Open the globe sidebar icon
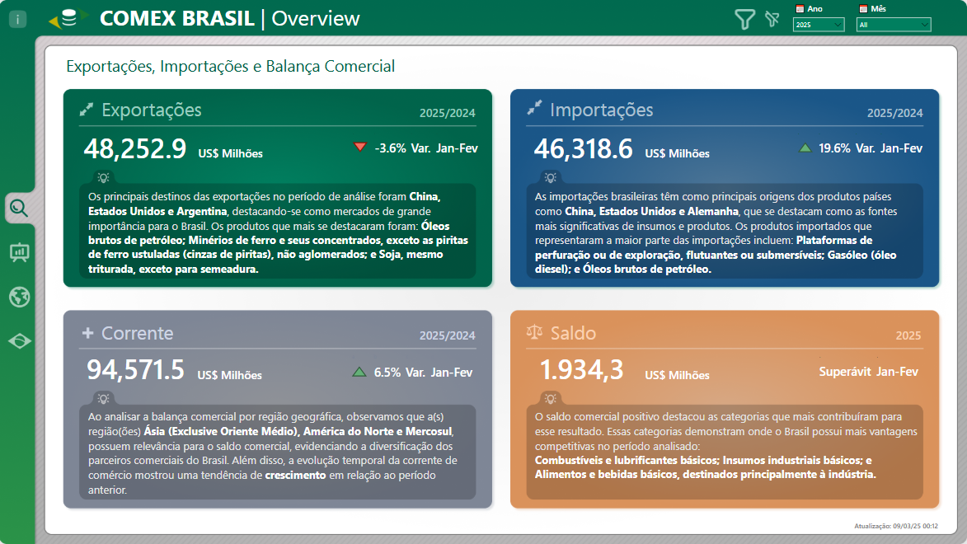Viewport: 967px width, 544px height. (x=19, y=297)
